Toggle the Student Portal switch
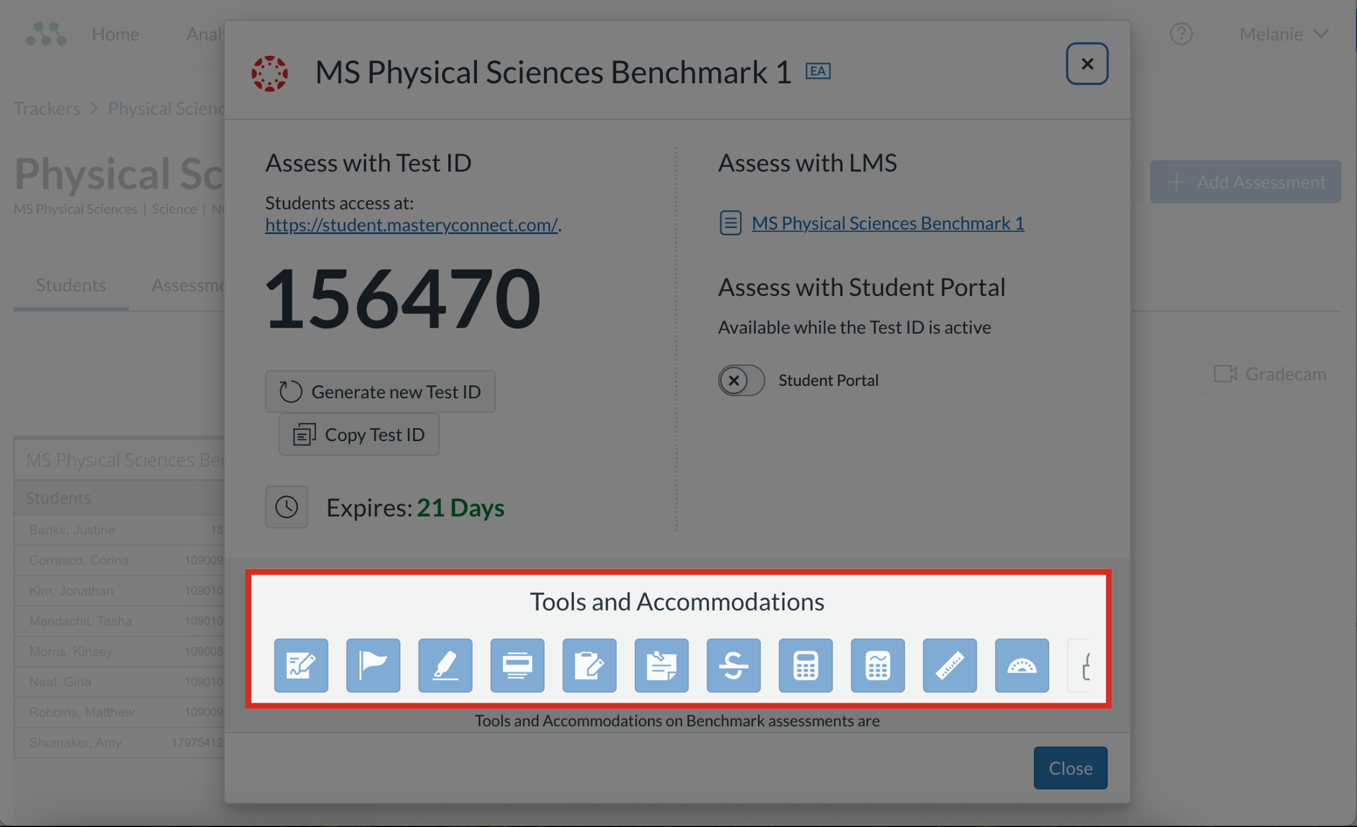1357x827 pixels. point(741,380)
